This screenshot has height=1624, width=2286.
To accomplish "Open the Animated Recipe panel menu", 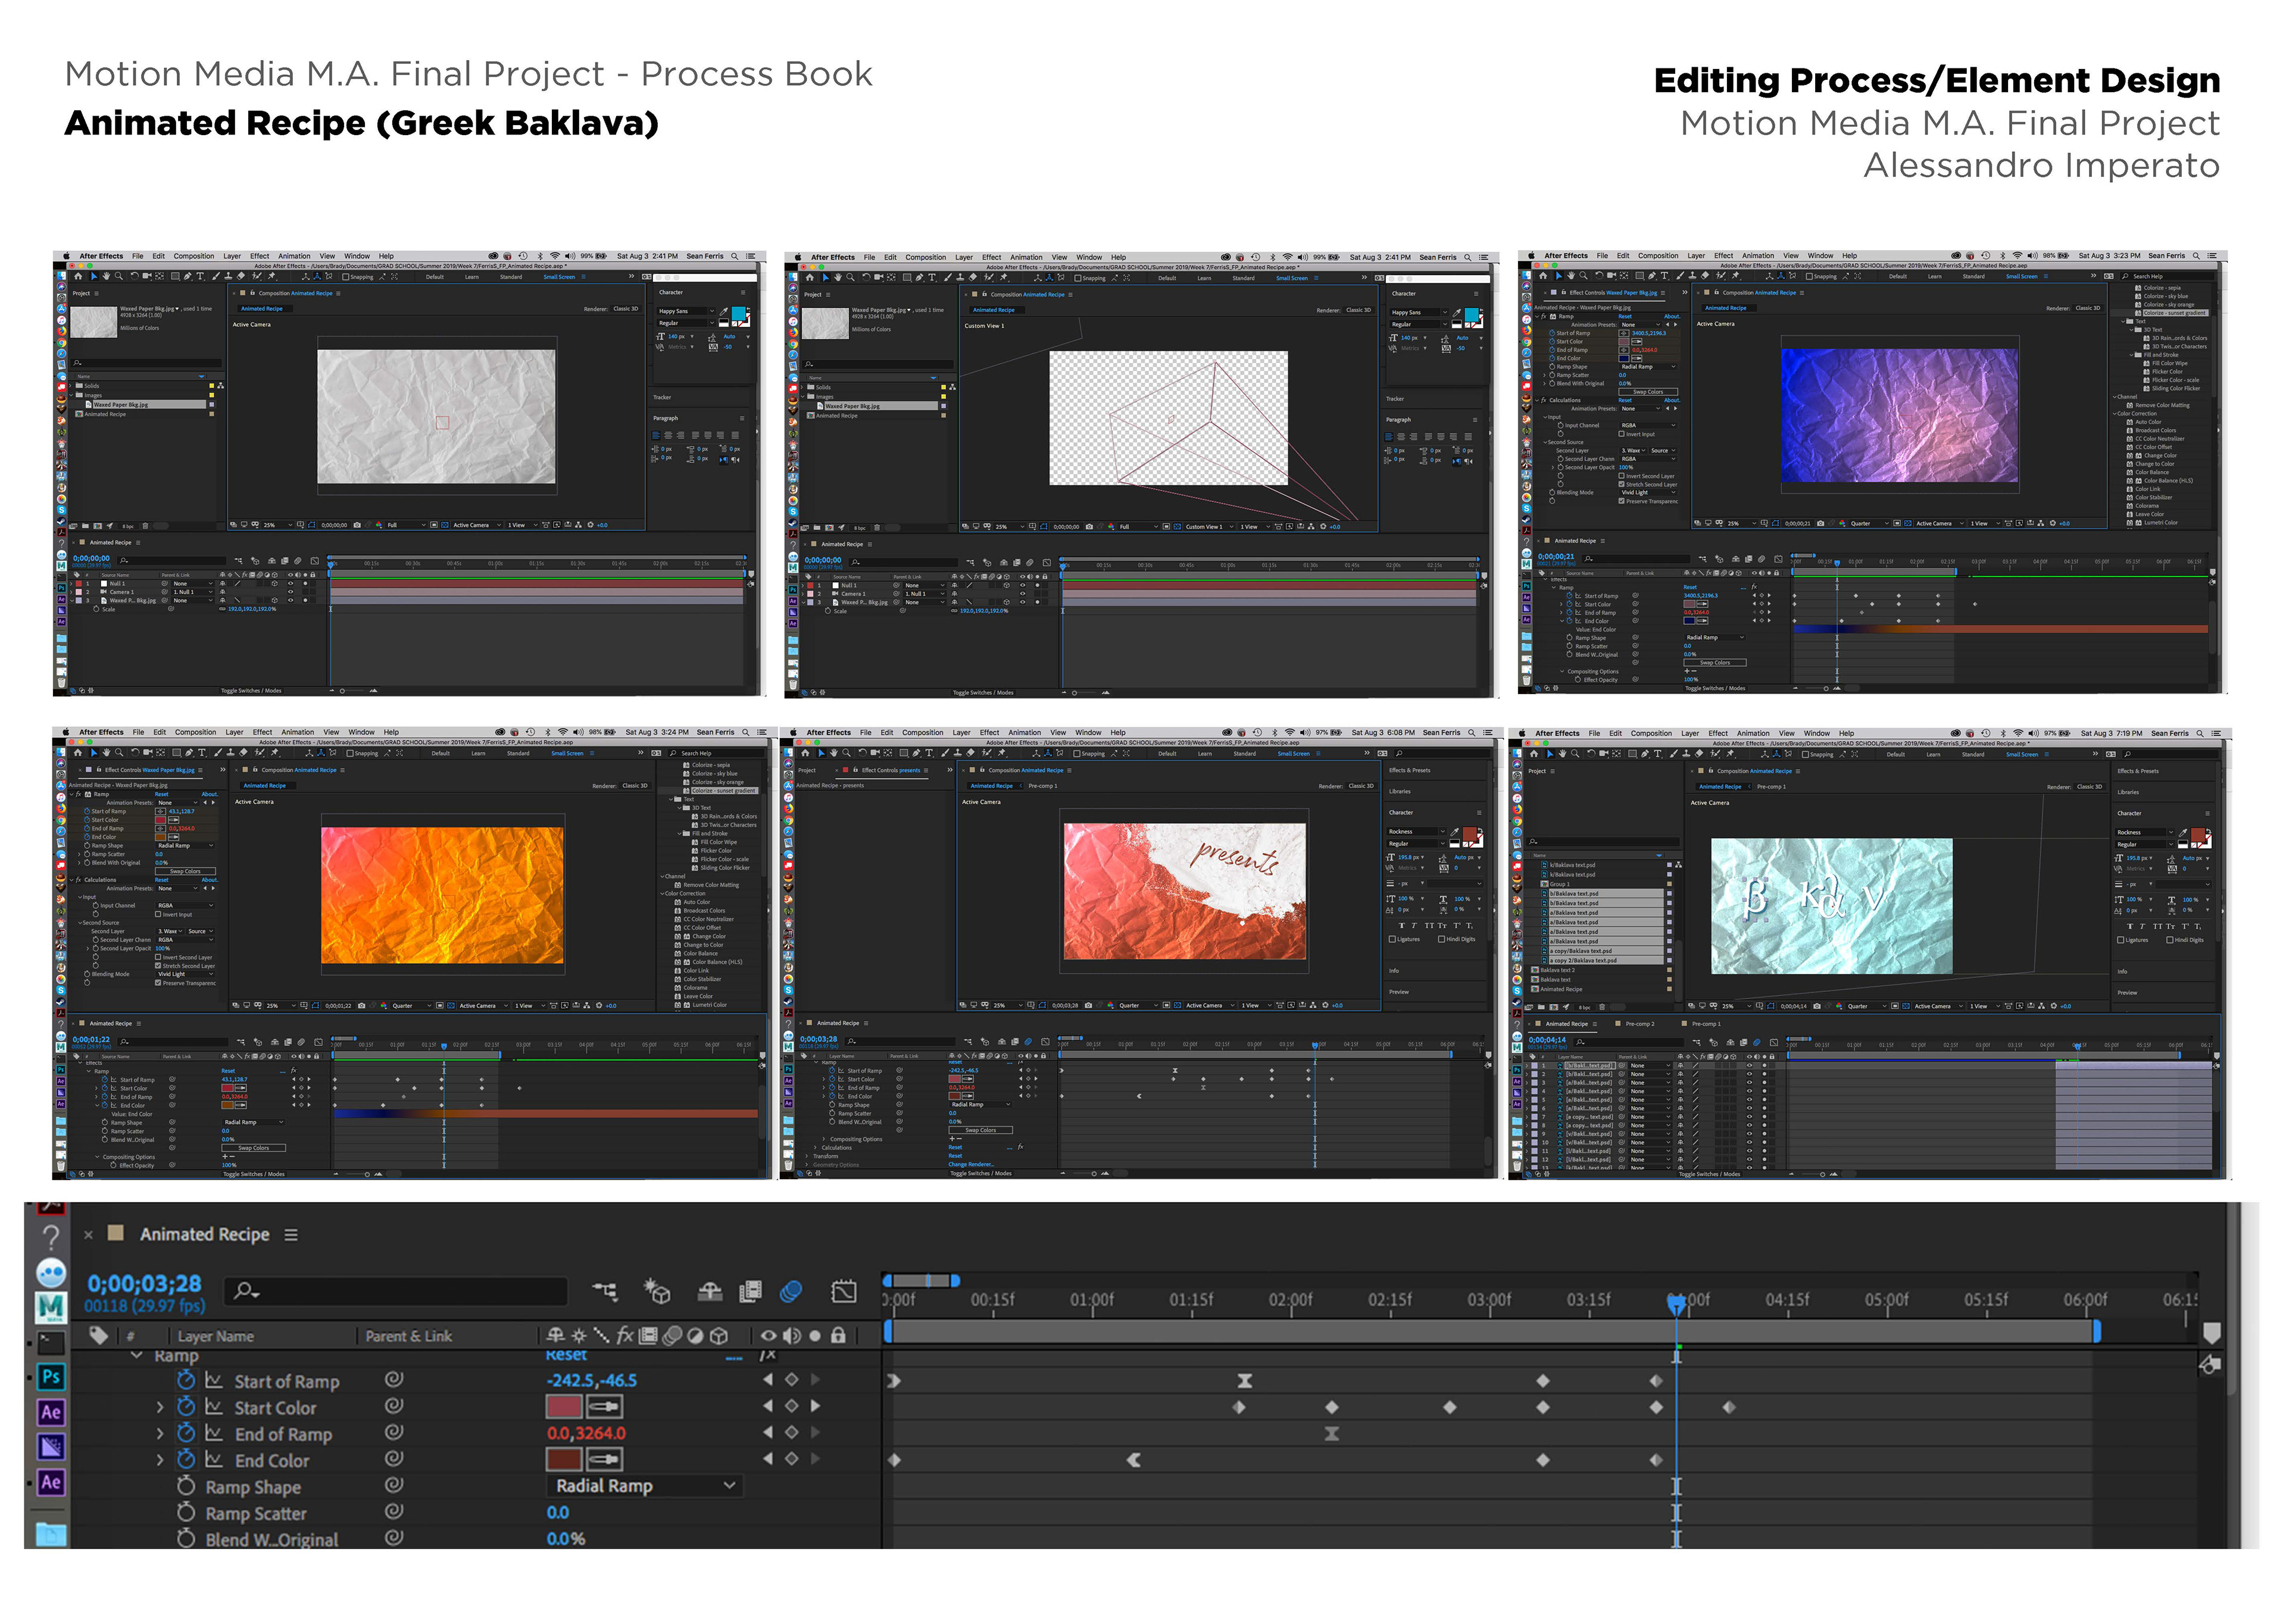I will click(291, 1235).
